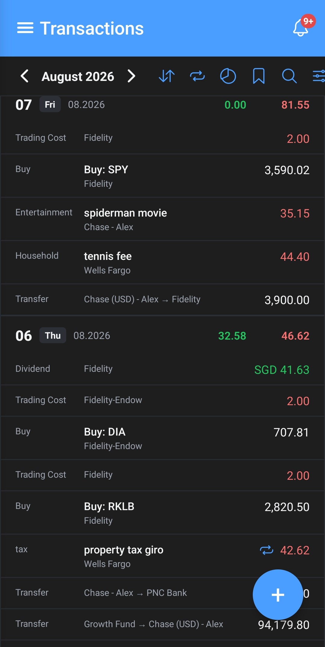The width and height of the screenshot is (325, 647).
Task: Open the 07 Fri day header
Action: pyautogui.click(x=162, y=105)
